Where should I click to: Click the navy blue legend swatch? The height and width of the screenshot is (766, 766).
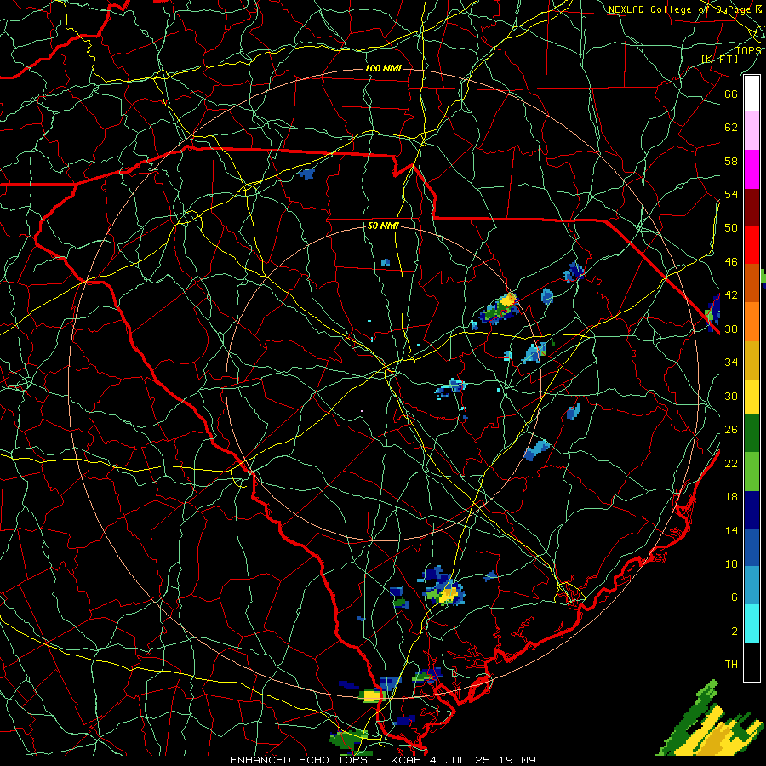coord(752,510)
